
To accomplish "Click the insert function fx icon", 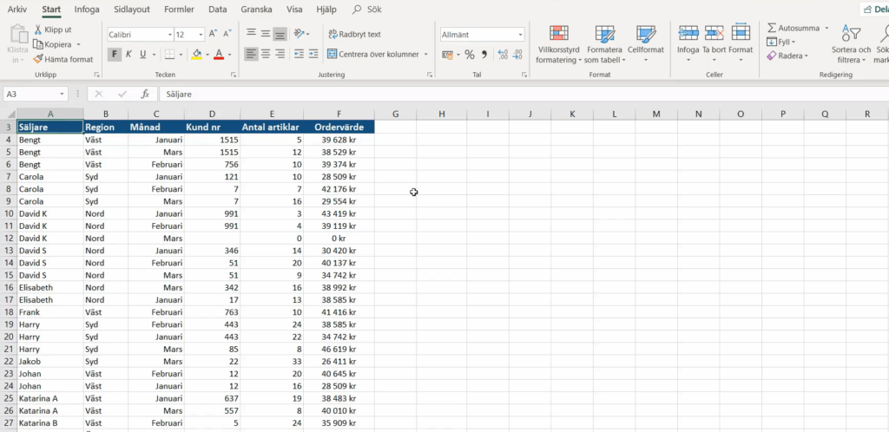I will pos(145,94).
